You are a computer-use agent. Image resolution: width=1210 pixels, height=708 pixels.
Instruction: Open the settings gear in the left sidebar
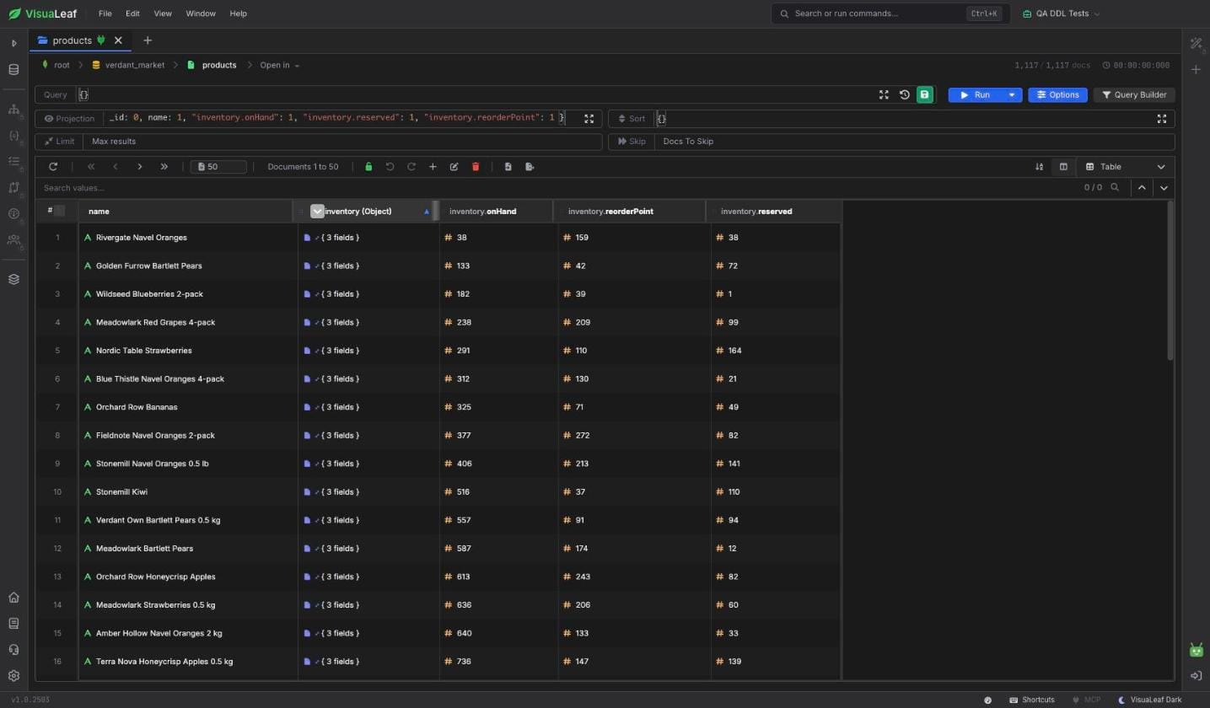(x=13, y=676)
